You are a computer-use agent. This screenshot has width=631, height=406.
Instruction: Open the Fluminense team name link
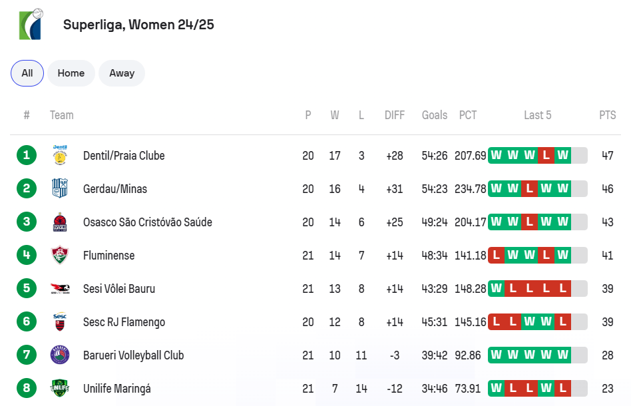click(108, 256)
